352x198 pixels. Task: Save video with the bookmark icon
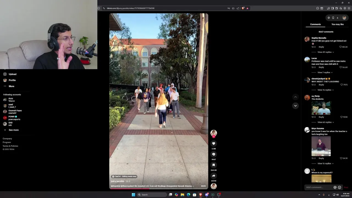click(x=214, y=165)
